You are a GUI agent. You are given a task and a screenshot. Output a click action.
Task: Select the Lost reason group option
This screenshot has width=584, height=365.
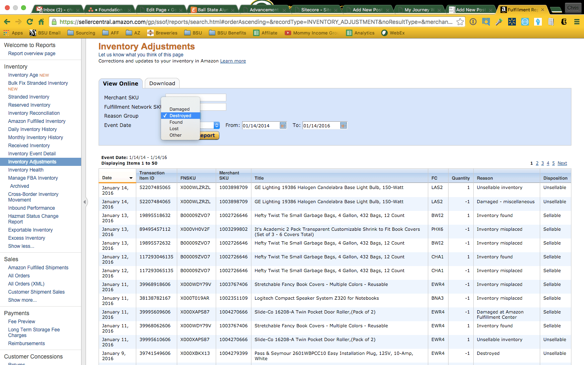[174, 129]
